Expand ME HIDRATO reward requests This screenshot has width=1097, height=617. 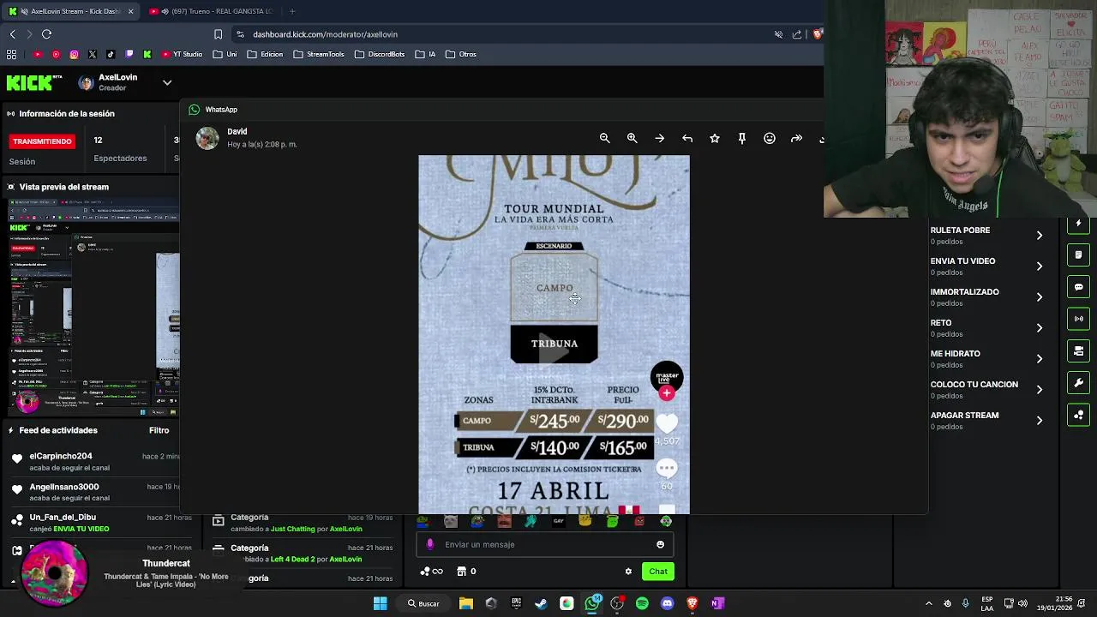click(x=1040, y=359)
